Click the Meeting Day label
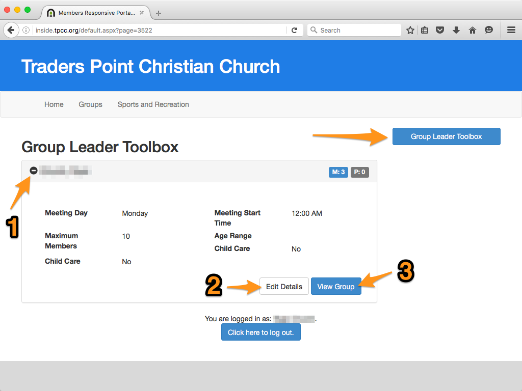 click(x=66, y=213)
